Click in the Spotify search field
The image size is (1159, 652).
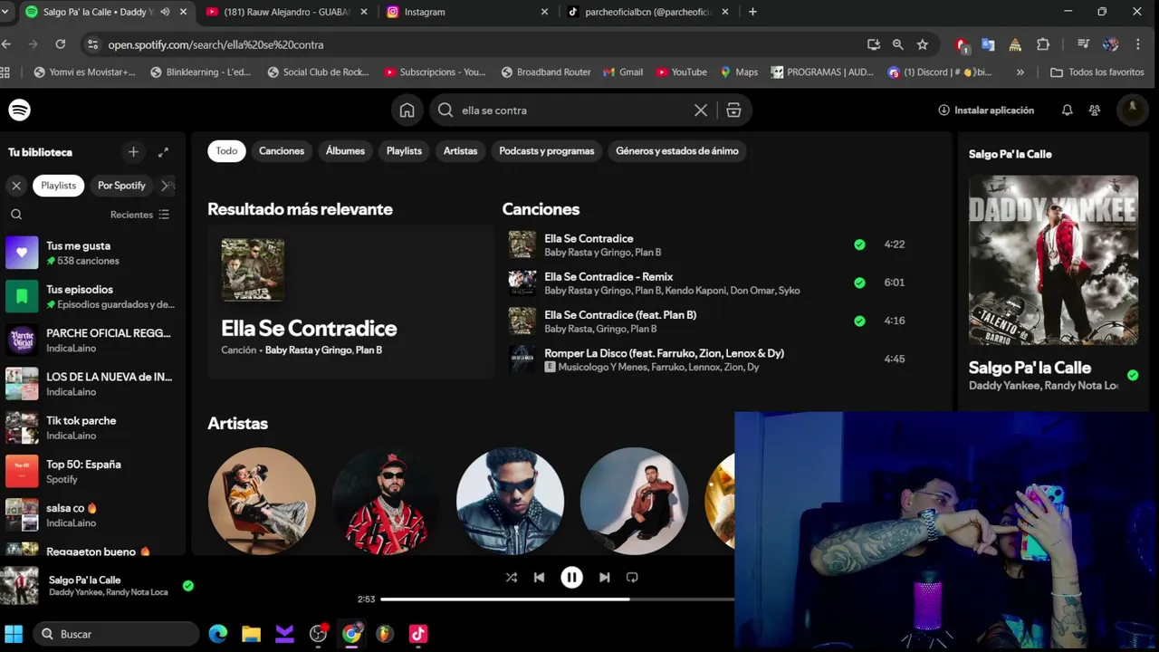[x=575, y=110]
